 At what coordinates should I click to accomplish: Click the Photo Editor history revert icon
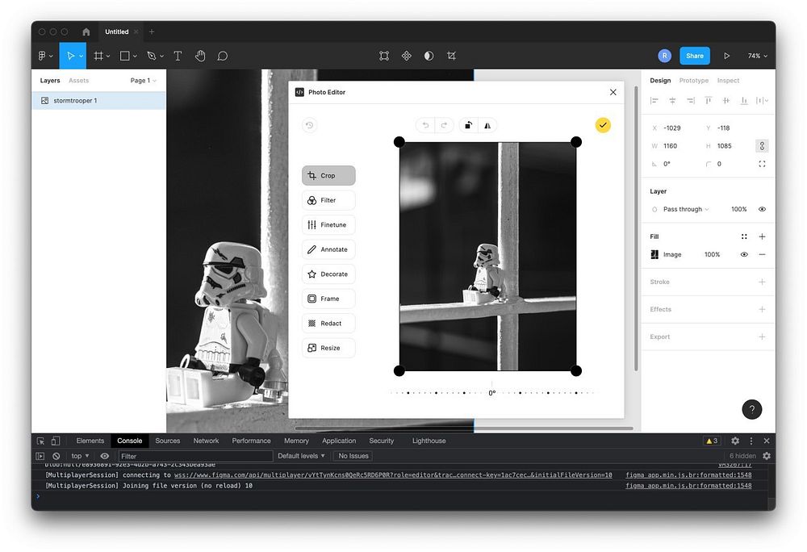click(x=309, y=125)
